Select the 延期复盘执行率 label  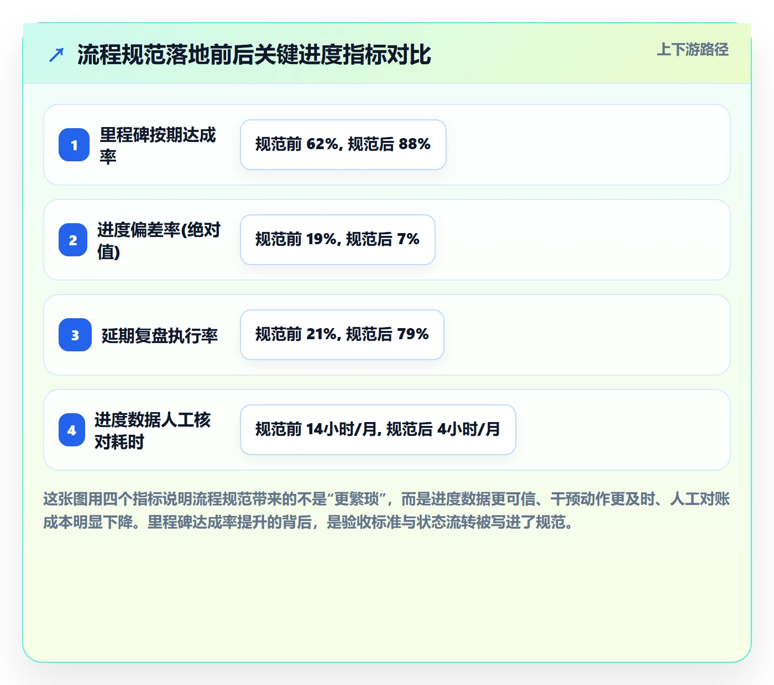160,335
